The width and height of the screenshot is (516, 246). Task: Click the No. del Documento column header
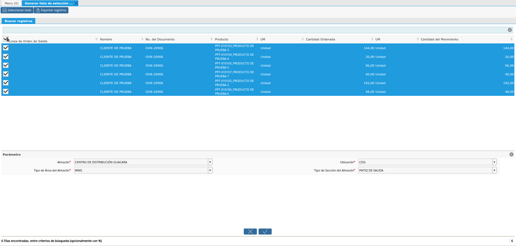pos(160,39)
